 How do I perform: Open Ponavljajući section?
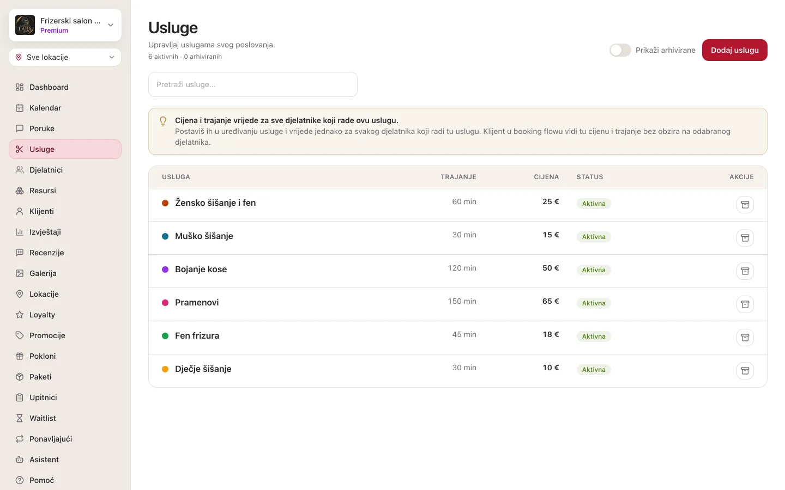65,439
